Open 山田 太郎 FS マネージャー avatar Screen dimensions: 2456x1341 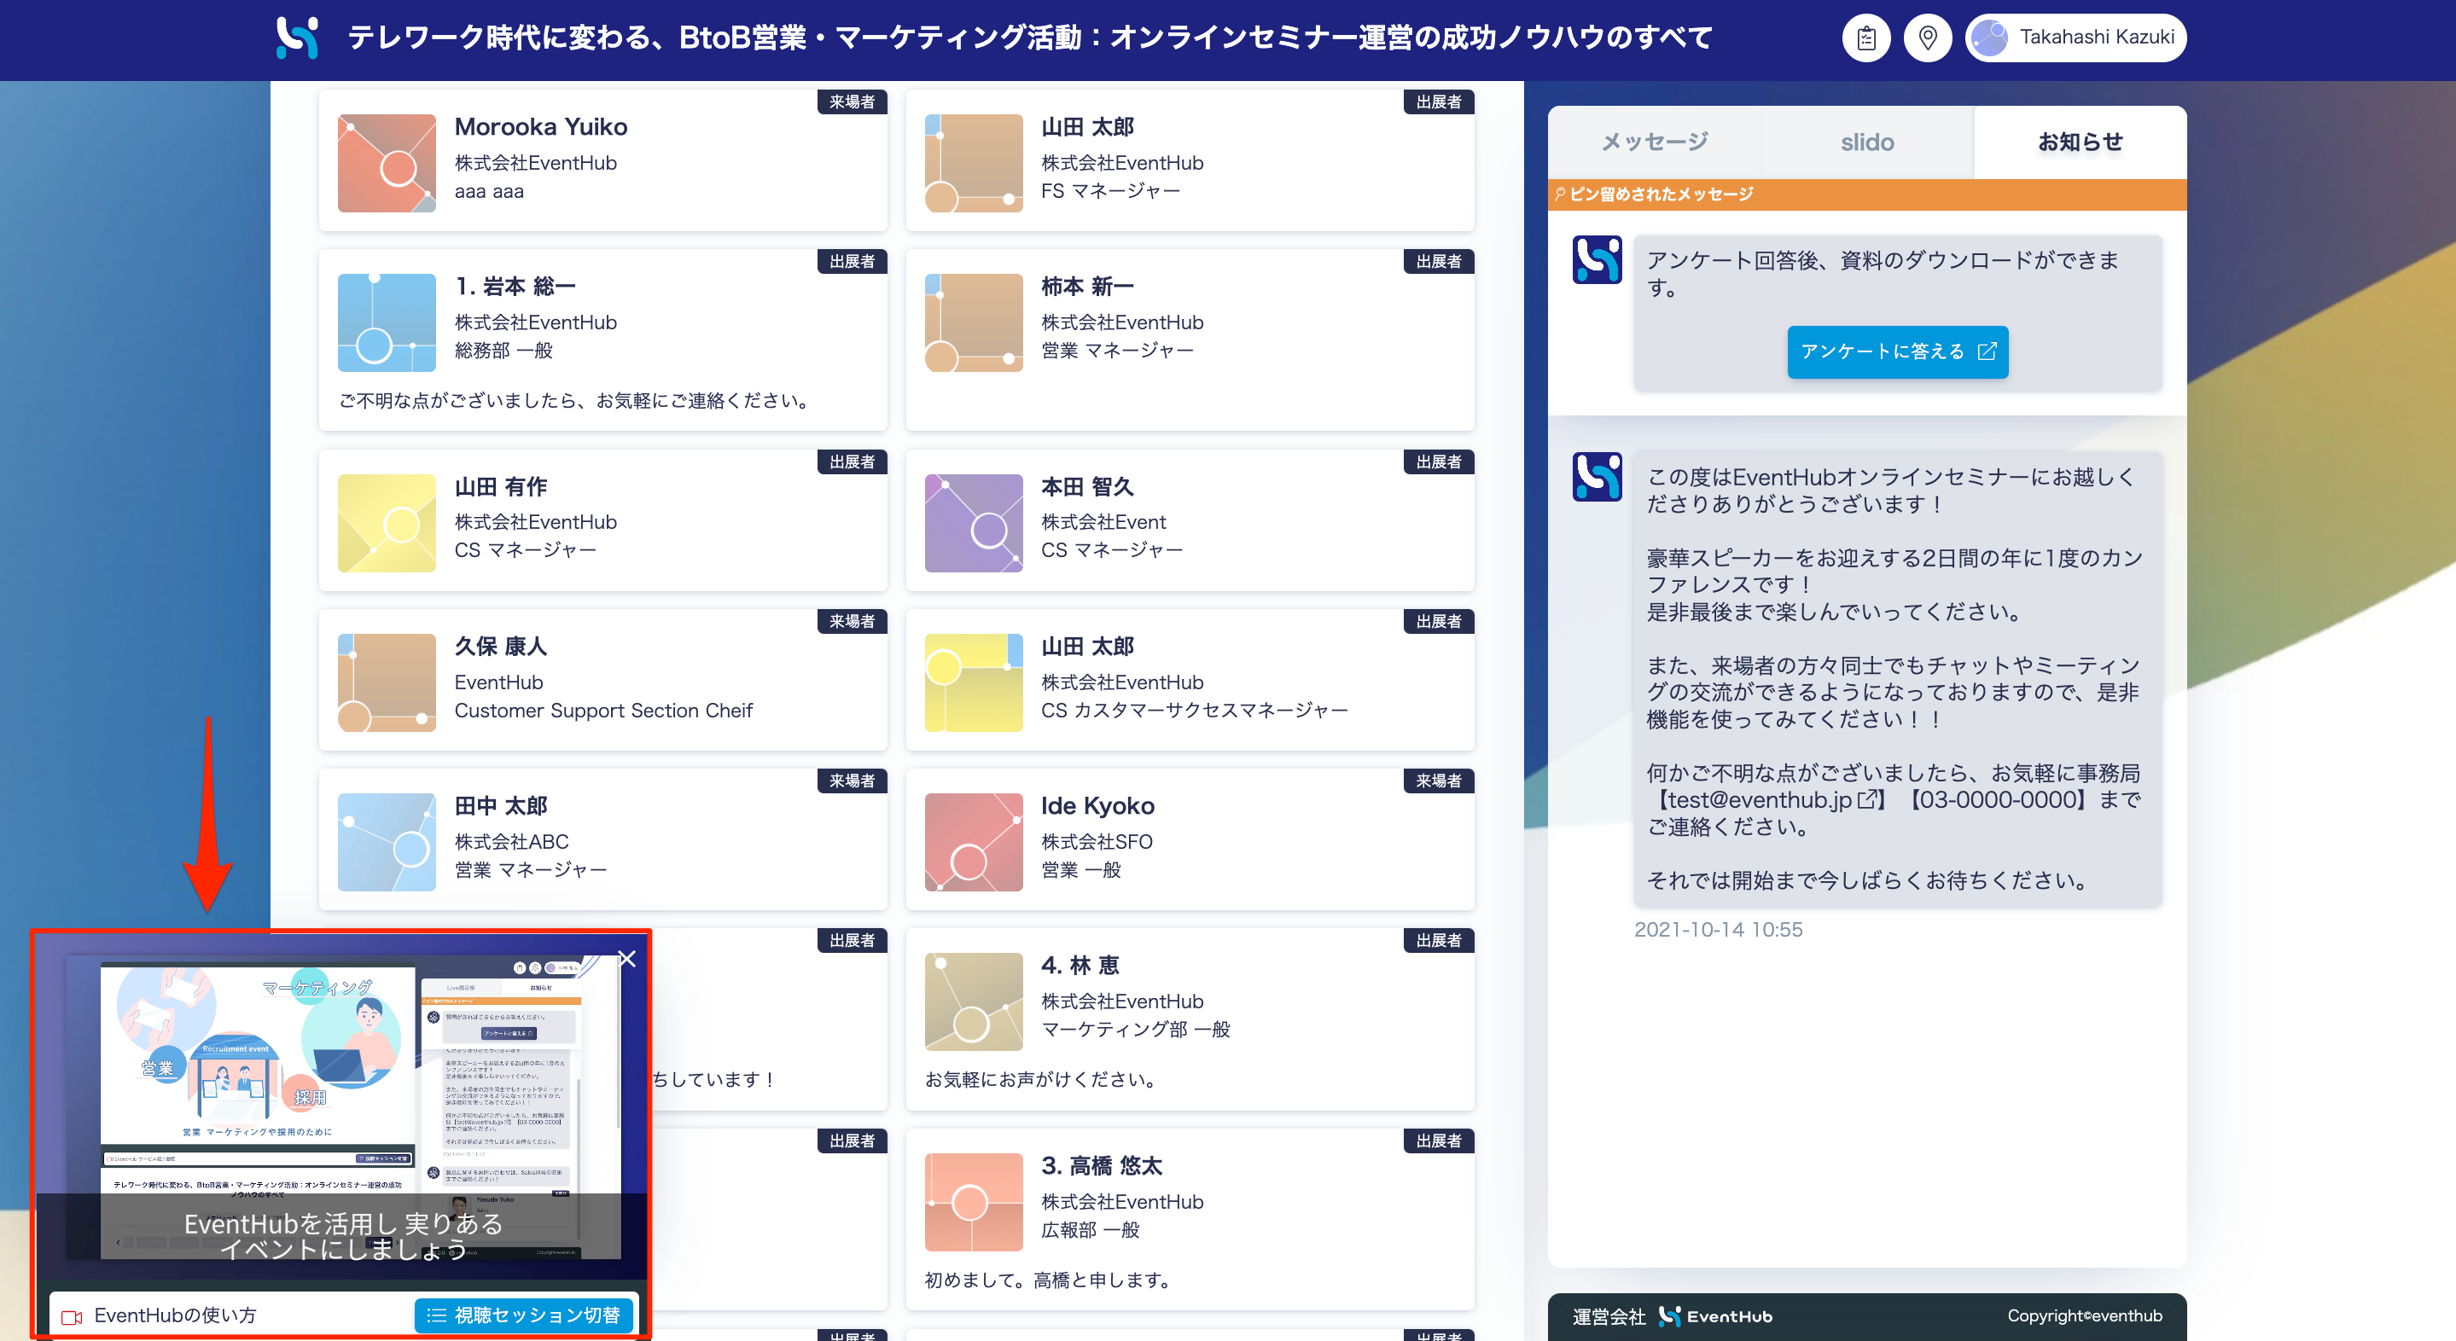974,163
